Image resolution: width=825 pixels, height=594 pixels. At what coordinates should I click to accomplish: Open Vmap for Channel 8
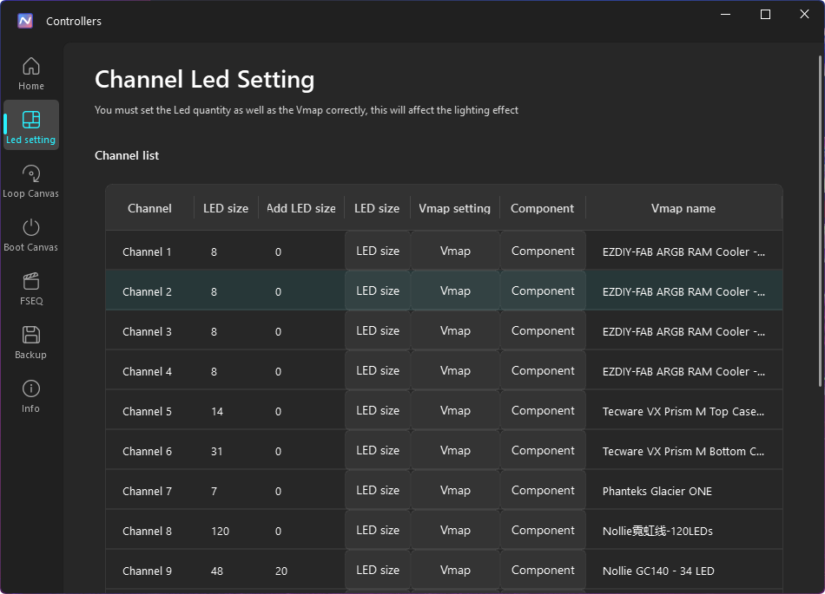[x=455, y=531]
